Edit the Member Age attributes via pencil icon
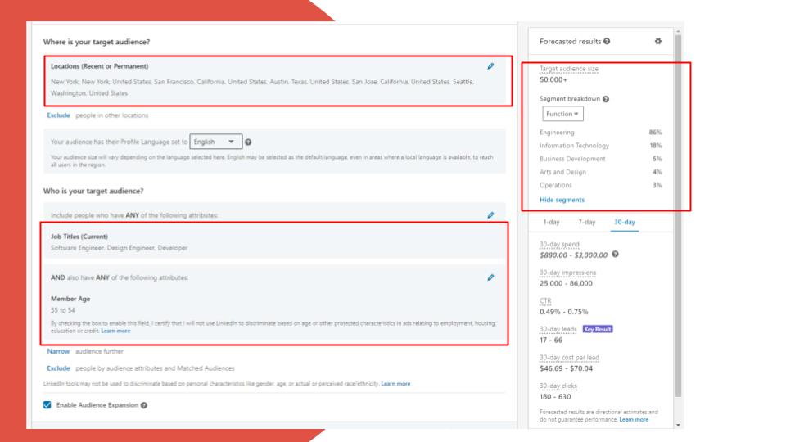The image size is (786, 442). coord(490,277)
